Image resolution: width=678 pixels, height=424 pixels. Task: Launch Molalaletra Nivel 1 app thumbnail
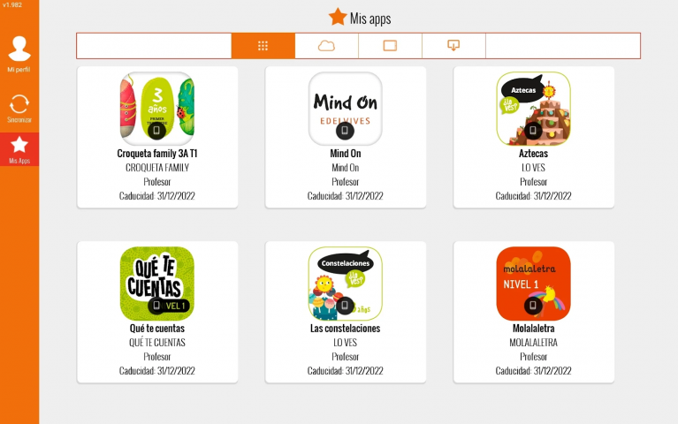click(x=533, y=284)
